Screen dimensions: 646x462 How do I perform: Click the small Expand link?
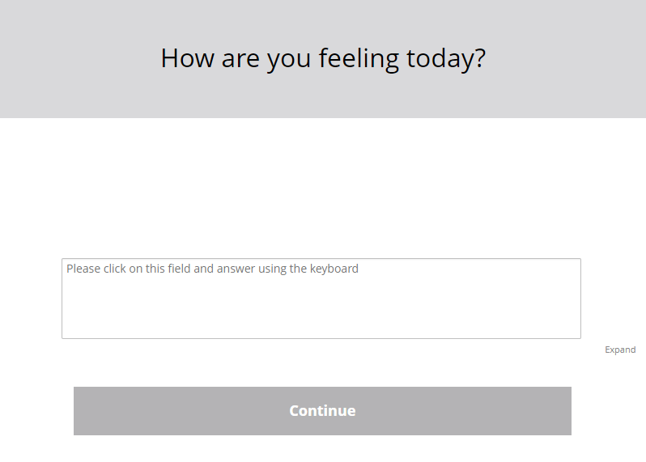pyautogui.click(x=620, y=350)
